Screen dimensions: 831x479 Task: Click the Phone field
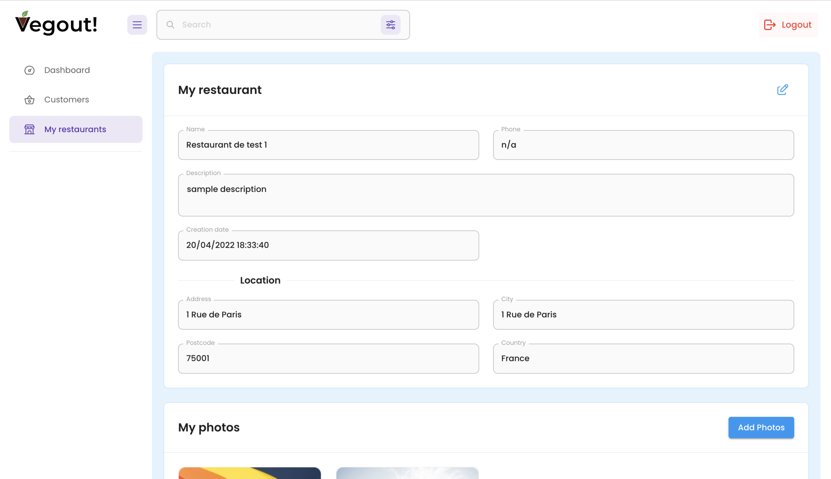643,145
